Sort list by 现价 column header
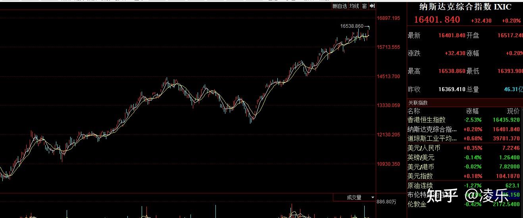The width and height of the screenshot is (523, 218). (513, 111)
